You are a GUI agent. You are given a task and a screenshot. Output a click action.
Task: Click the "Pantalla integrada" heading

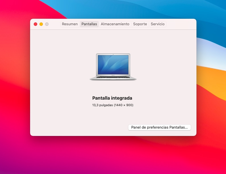(112, 98)
